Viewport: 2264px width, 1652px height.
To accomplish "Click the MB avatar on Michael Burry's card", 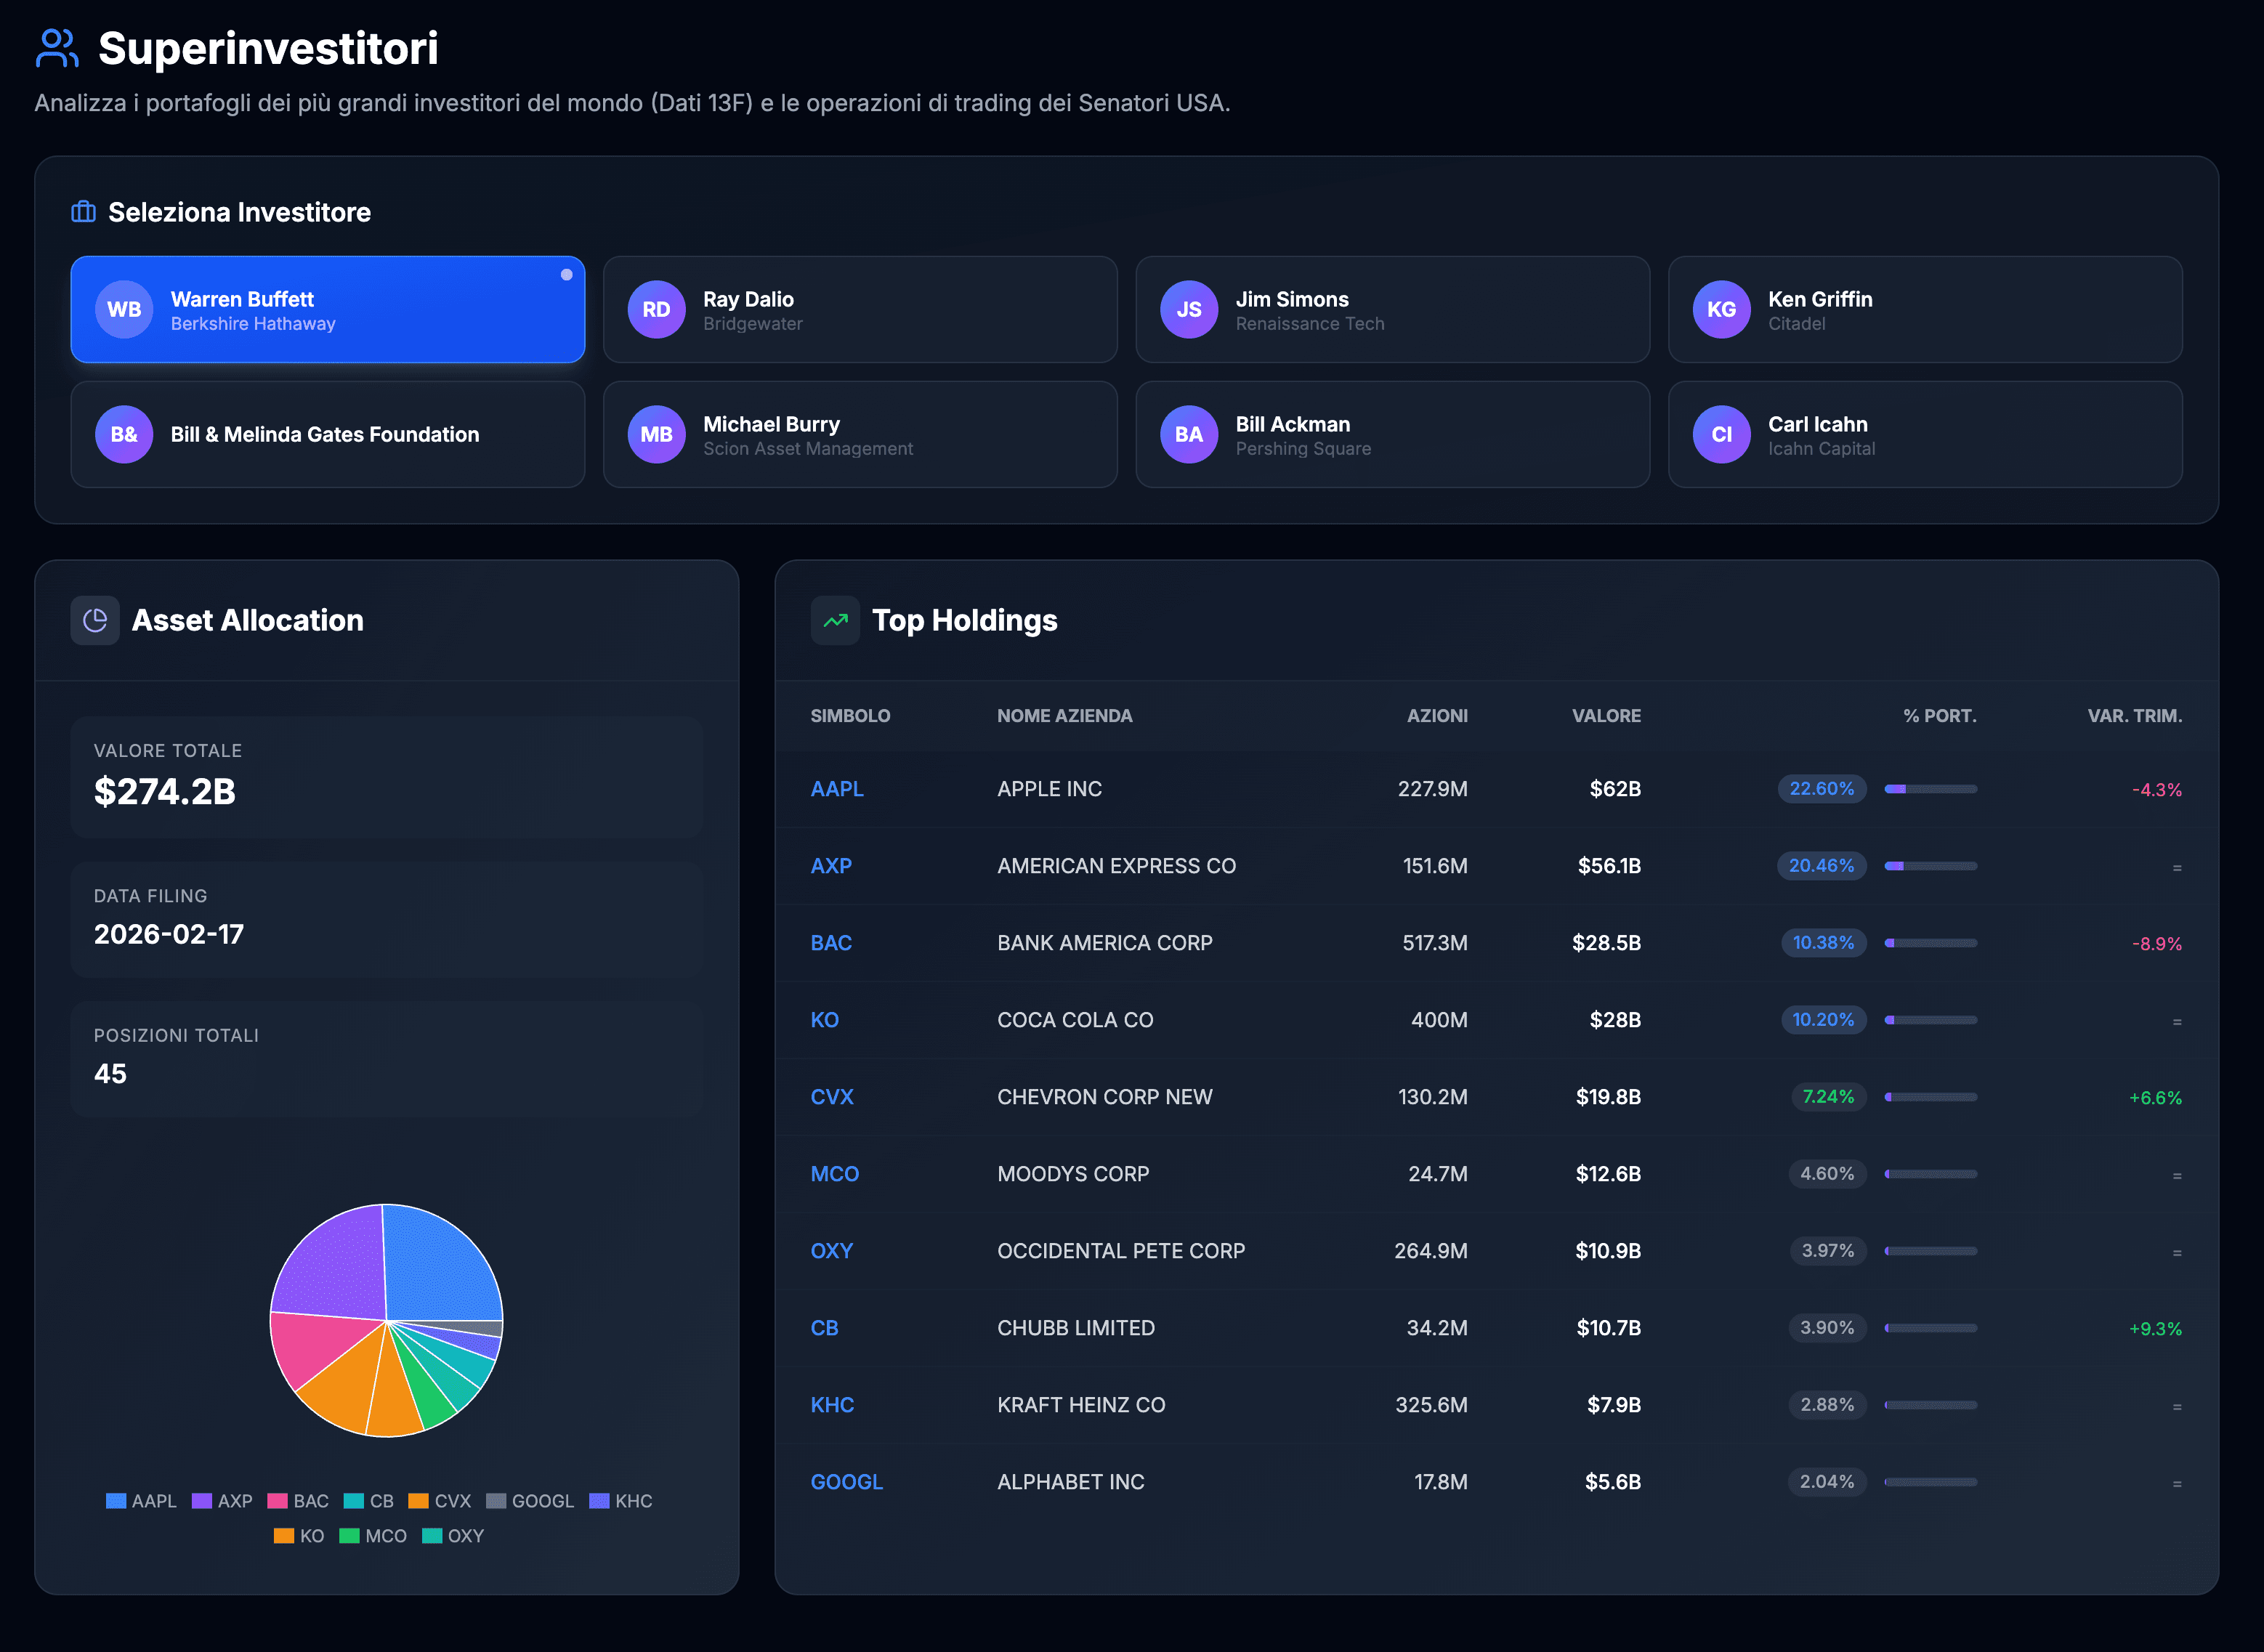I will tap(656, 434).
